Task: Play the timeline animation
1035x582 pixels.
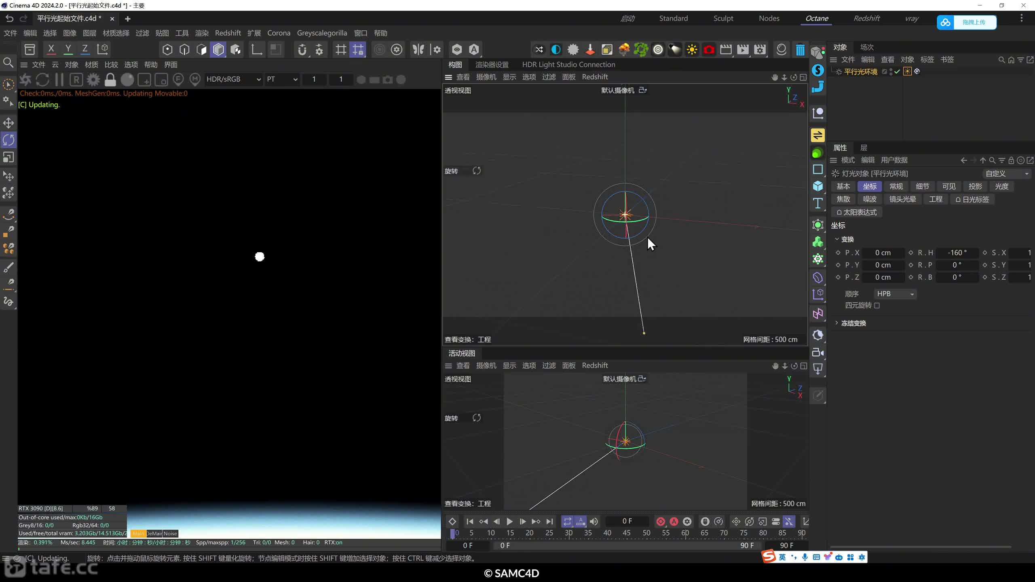Action: (x=509, y=521)
